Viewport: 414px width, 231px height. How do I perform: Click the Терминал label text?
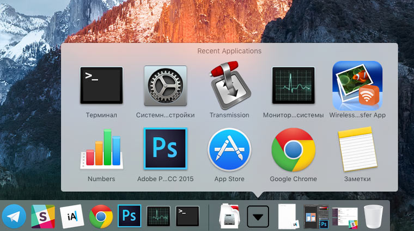(101, 115)
